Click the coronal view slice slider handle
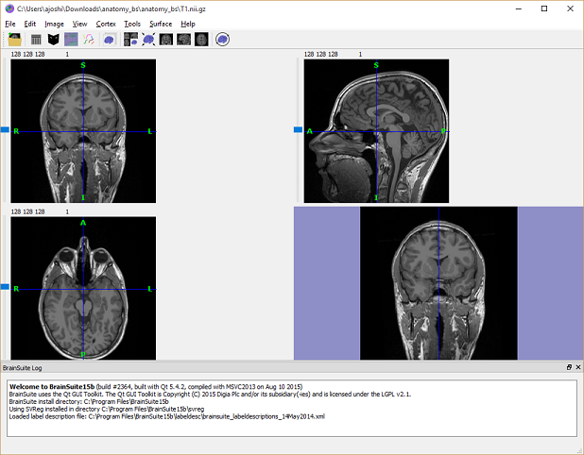Screen dimensions: 584x455 click(x=5, y=129)
